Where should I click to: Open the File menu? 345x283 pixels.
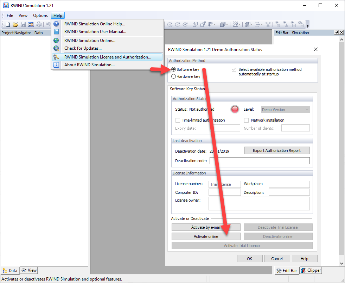(x=10, y=16)
